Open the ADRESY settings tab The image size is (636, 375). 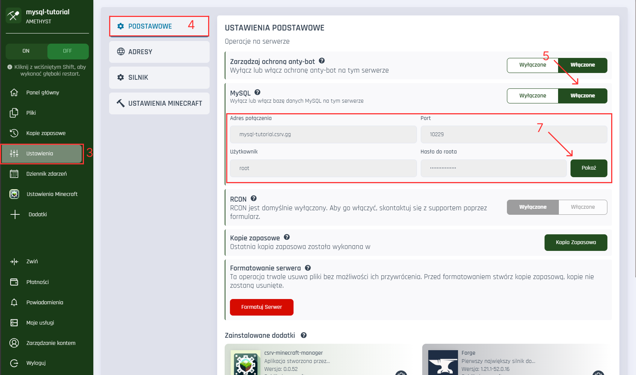159,52
